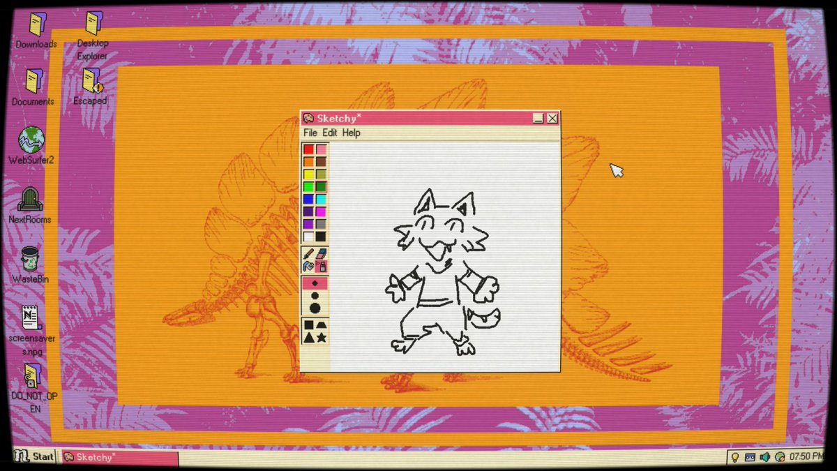837x471 pixels.
Task: Click the globe network tray icon
Action: (781, 457)
